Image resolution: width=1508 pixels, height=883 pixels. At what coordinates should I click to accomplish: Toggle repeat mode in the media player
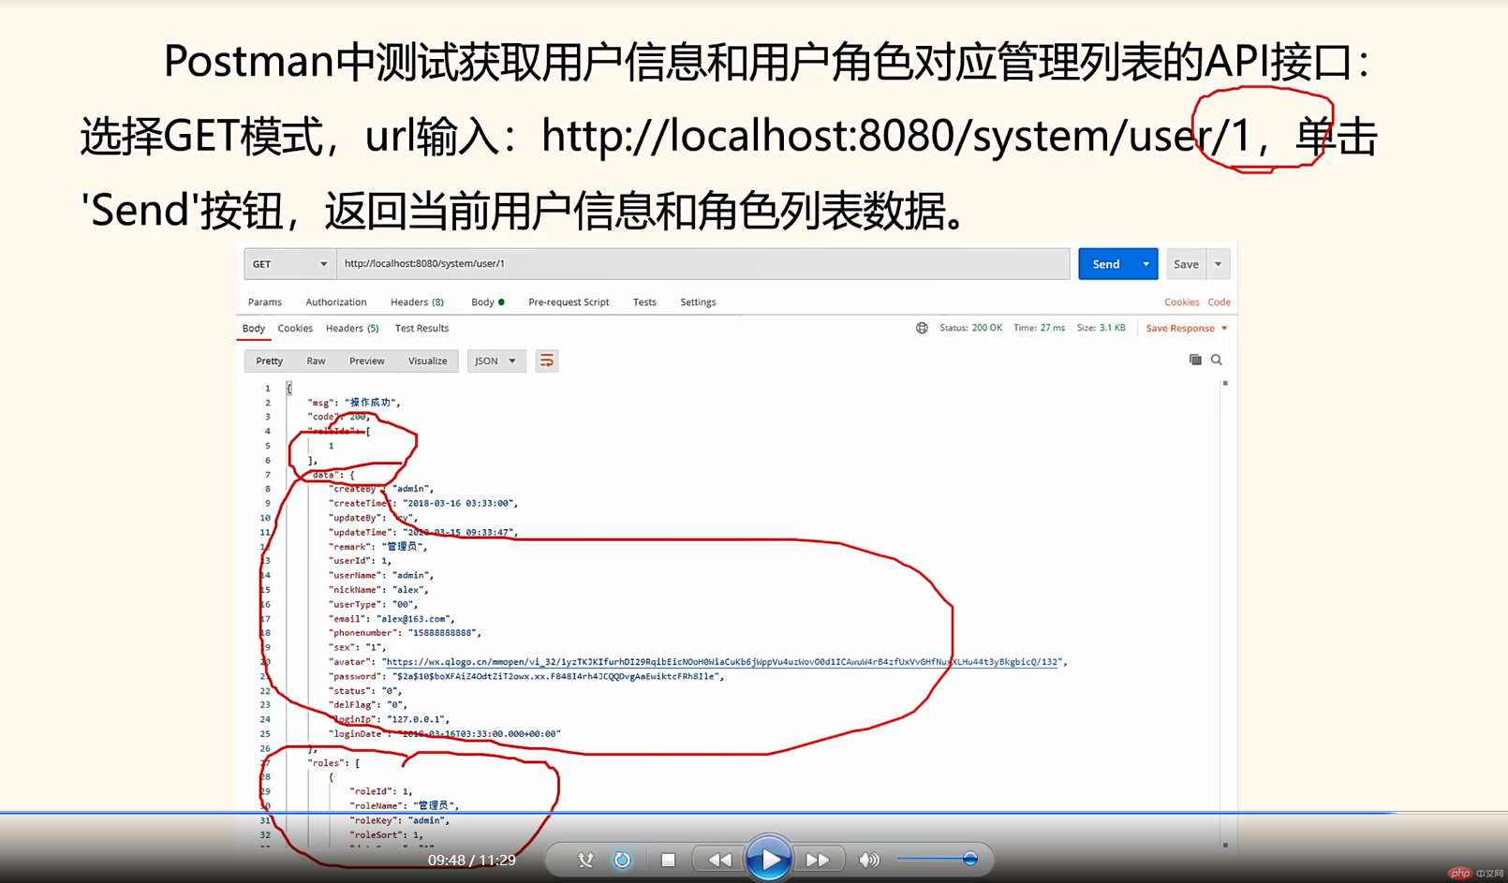click(x=622, y=860)
